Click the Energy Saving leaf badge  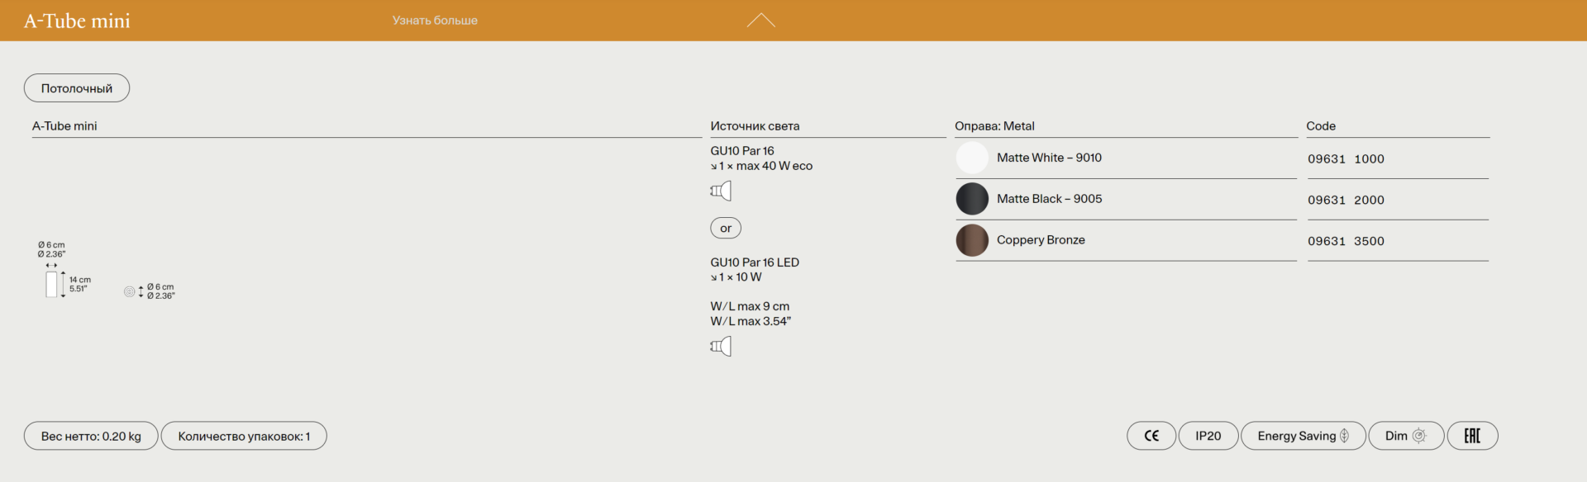pos(1303,436)
